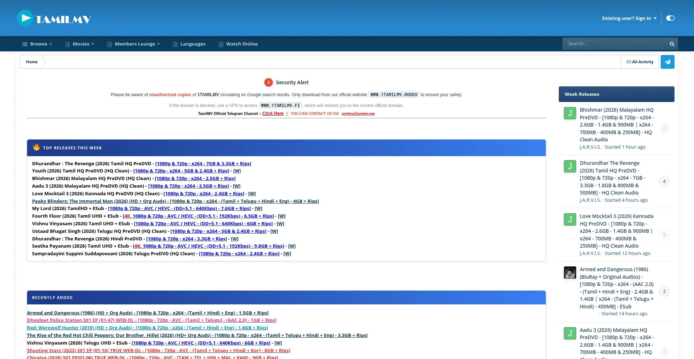694x359 pixels.
Task: Open Dhurandhar Hindi PreDVD 3.3GB link
Action: (x=187, y=239)
